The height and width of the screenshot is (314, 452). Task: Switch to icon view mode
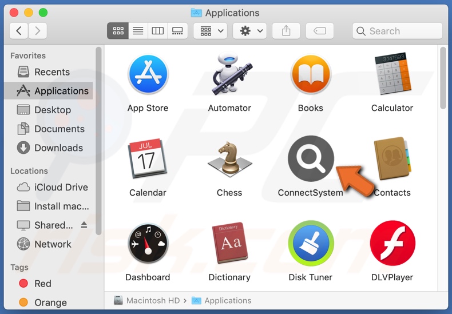point(118,31)
